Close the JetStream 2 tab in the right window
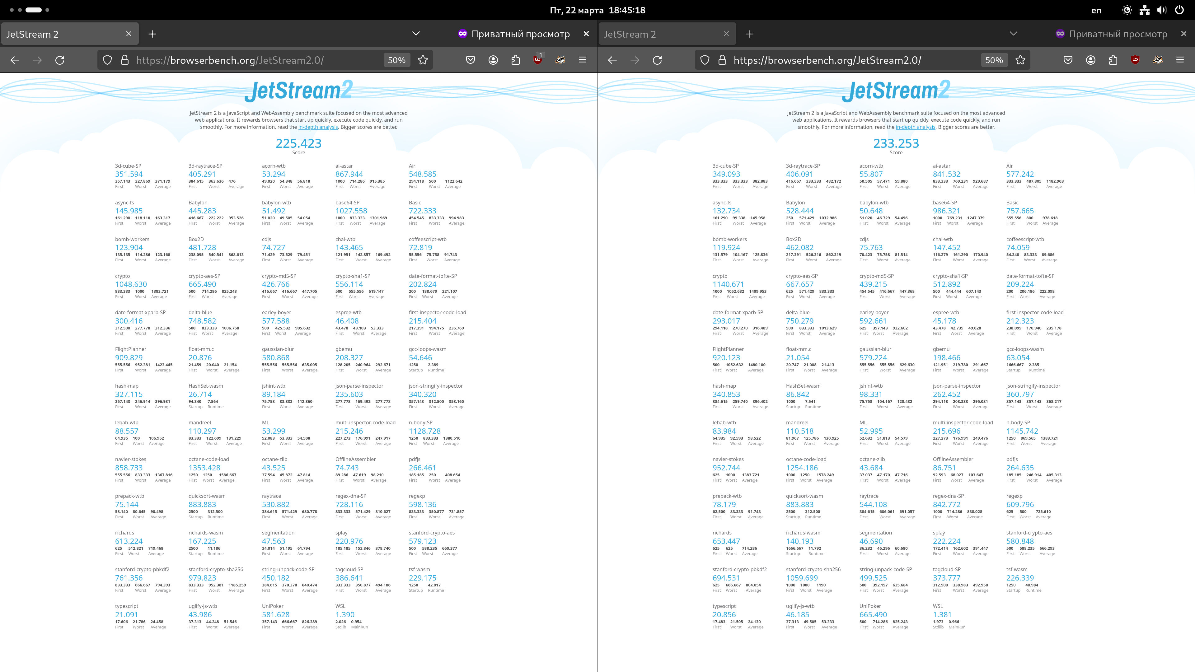1195x672 pixels. pos(726,34)
